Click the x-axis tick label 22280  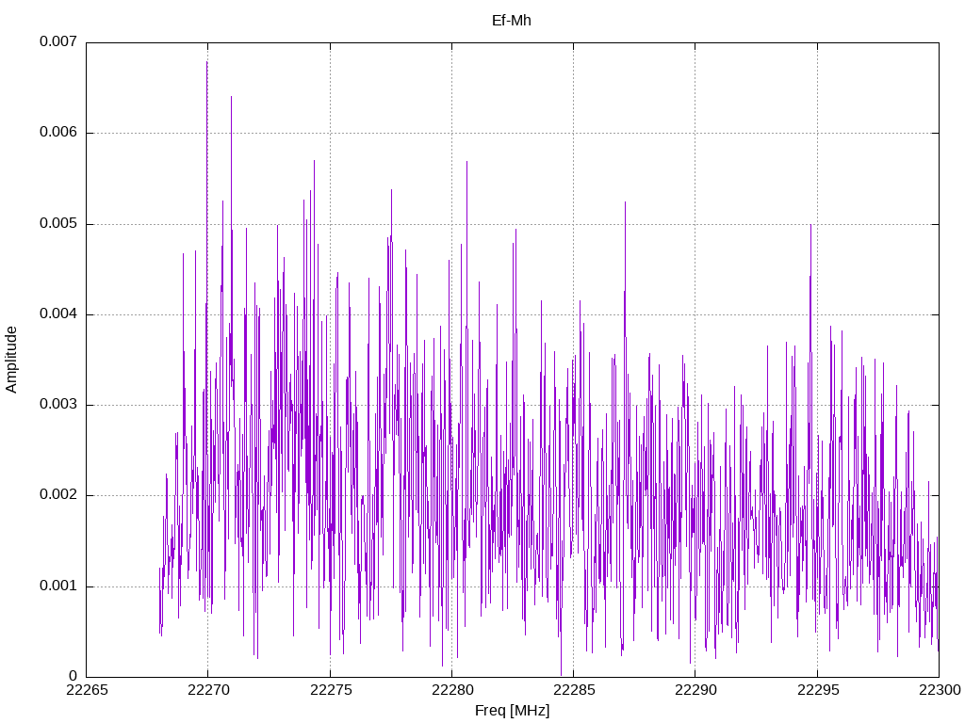(x=452, y=690)
